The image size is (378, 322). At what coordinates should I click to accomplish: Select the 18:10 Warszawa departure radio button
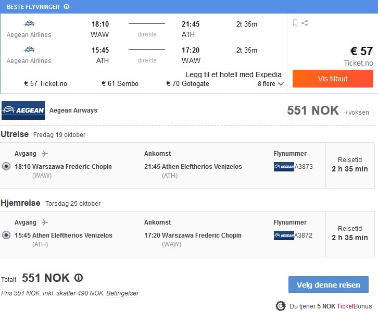click(x=6, y=166)
